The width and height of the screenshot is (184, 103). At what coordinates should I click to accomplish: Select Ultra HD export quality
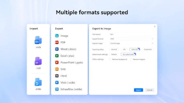point(135,49)
